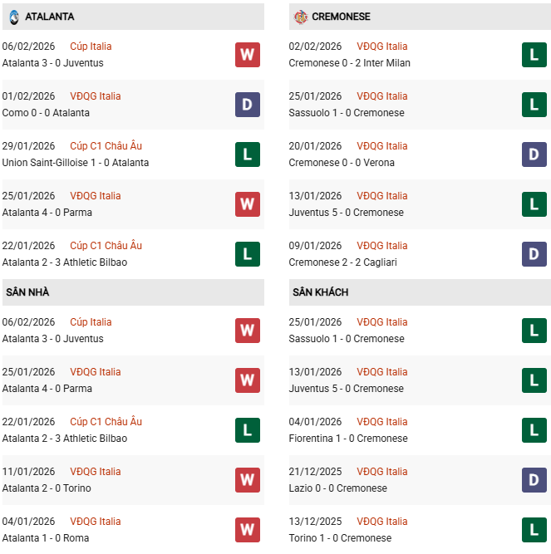
Task: Click the Atalanta 1 - 0 Roma match result
Action: tap(45, 538)
